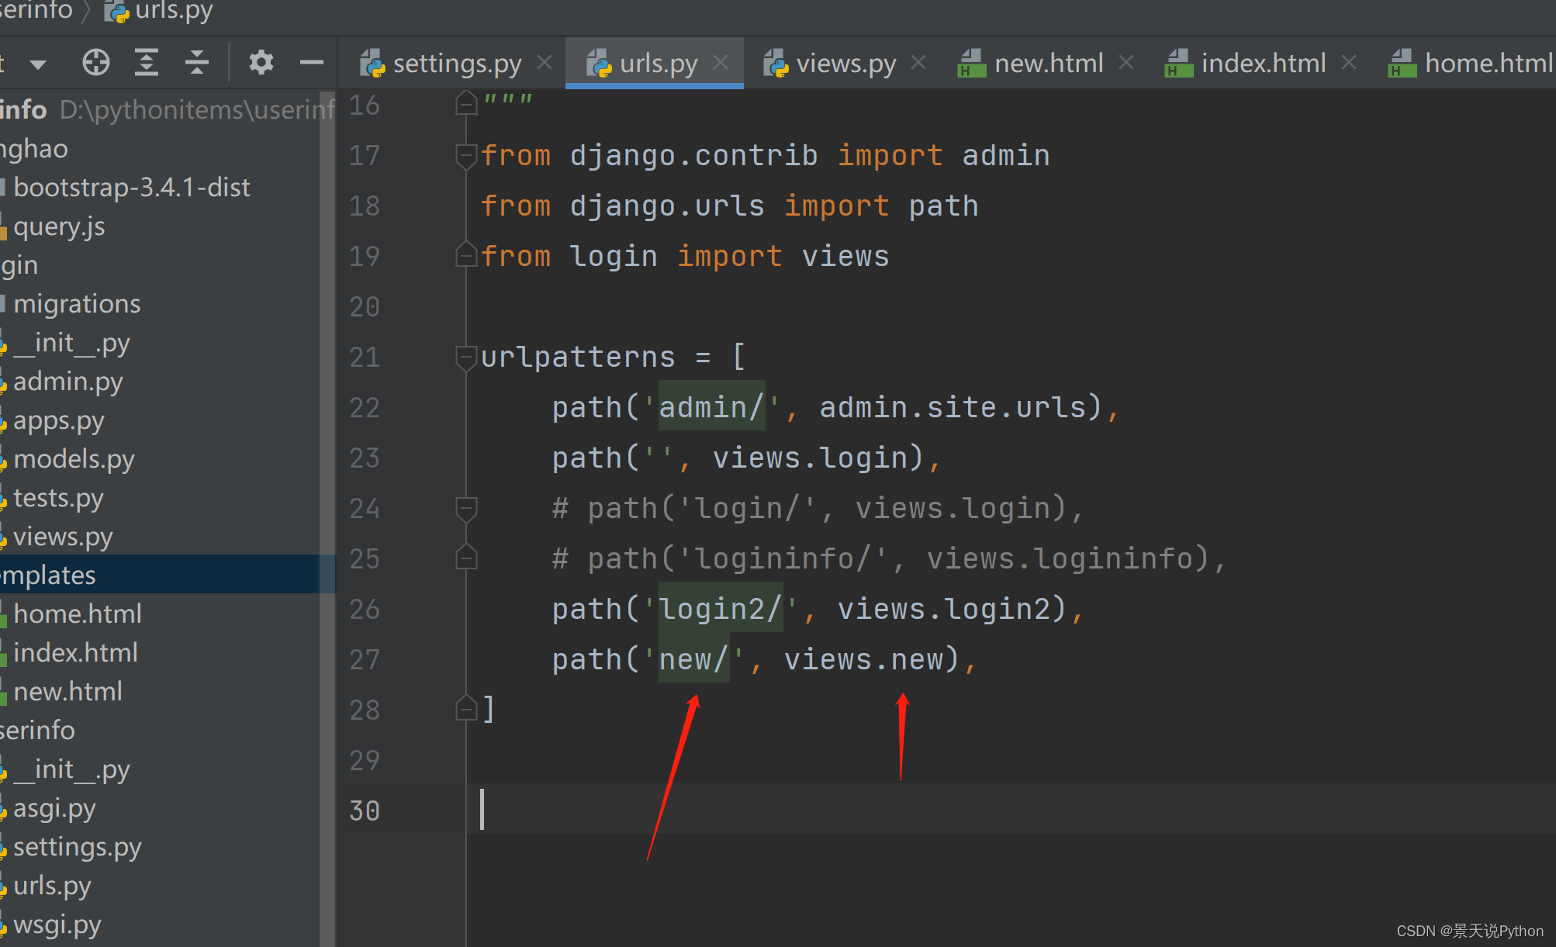Select urls.py in project tree

pos(52,885)
